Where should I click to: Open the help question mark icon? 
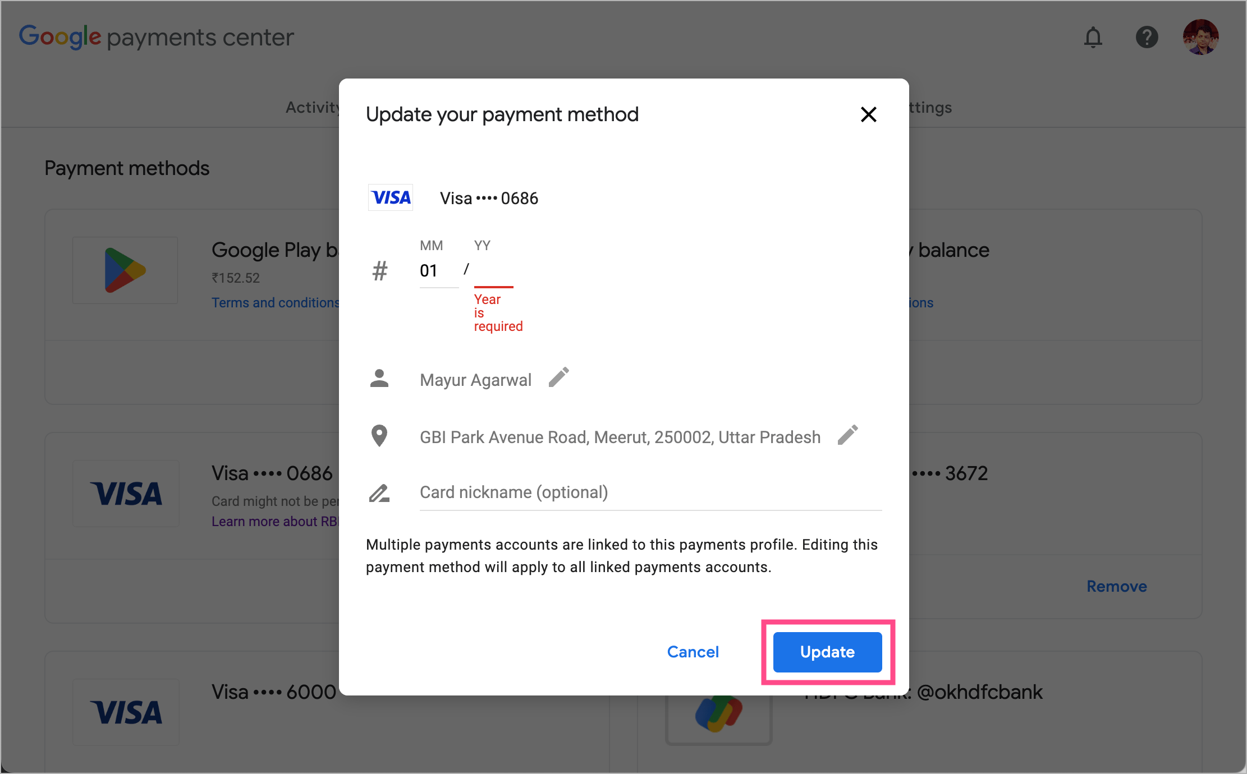tap(1147, 38)
